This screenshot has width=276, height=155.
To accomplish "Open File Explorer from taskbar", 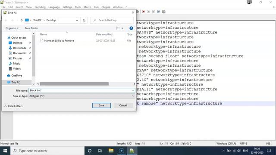I will (111, 151).
